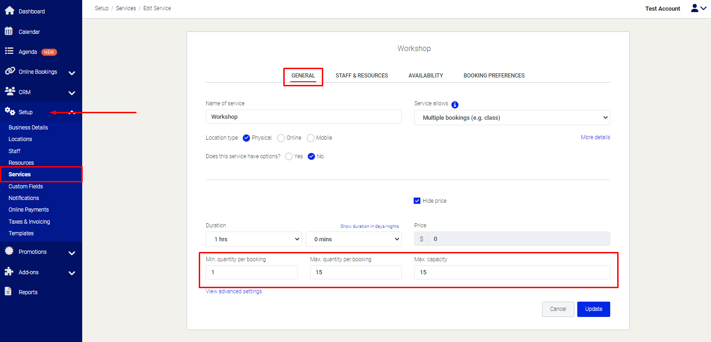Click the Agenda list icon

9,51
